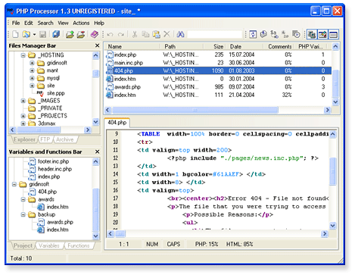The image size is (355, 278).
Task: Click the refresh document toolbar icon
Action: [253, 34]
